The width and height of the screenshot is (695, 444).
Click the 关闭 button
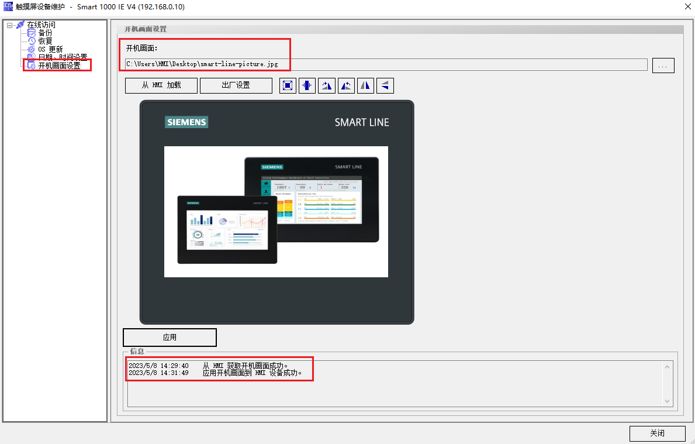(658, 433)
